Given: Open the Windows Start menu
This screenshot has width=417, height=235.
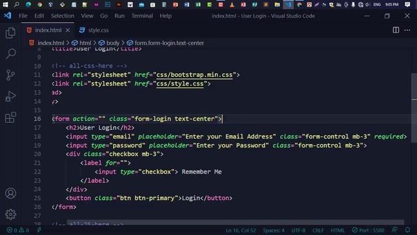Looking at the screenshot, I should (5, 5).
